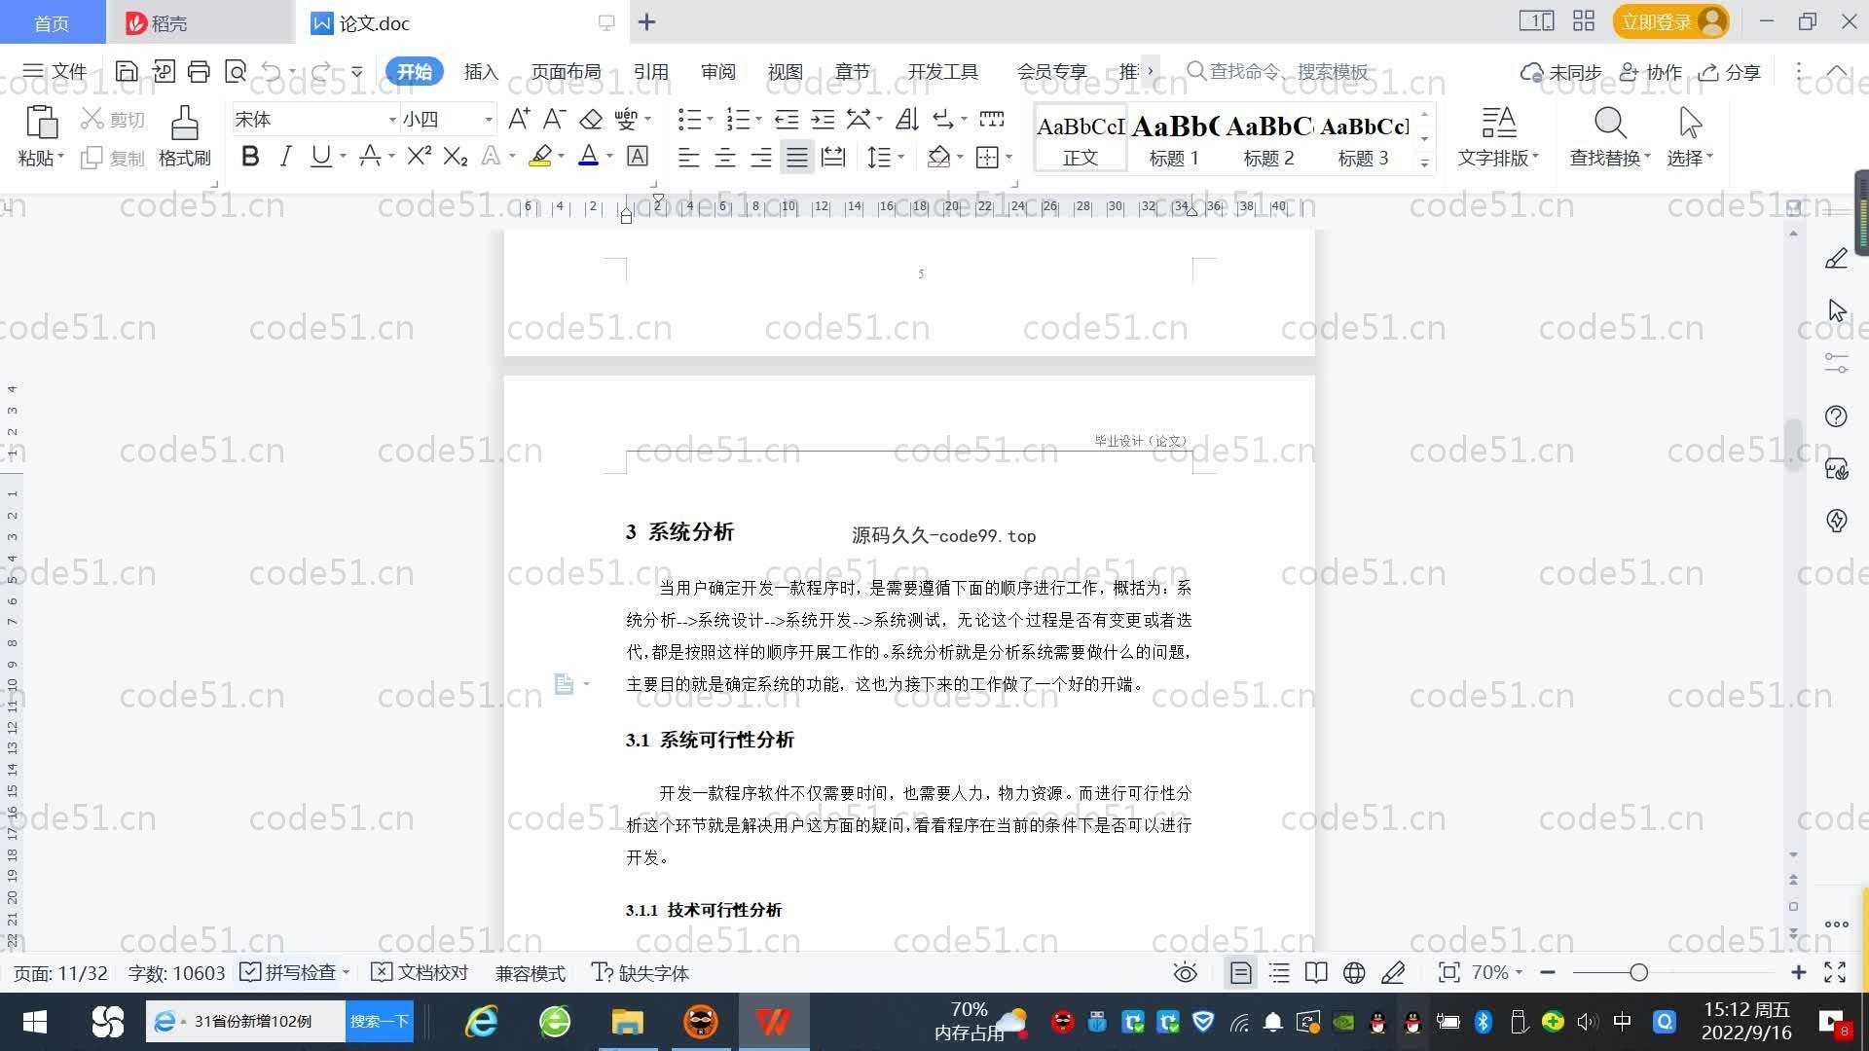Apply the 标题 1 heading style
1869x1051 pixels.
[1174, 138]
